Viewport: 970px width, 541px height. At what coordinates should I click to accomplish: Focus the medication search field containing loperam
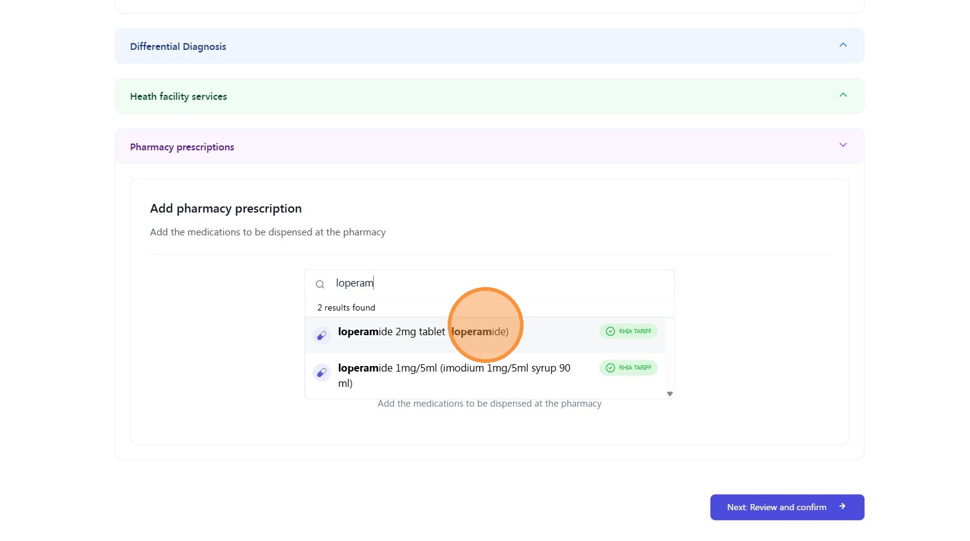pos(490,283)
